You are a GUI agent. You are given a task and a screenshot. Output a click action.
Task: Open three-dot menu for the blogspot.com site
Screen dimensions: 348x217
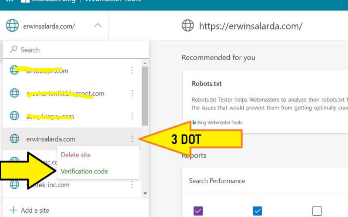pyautogui.click(x=132, y=93)
